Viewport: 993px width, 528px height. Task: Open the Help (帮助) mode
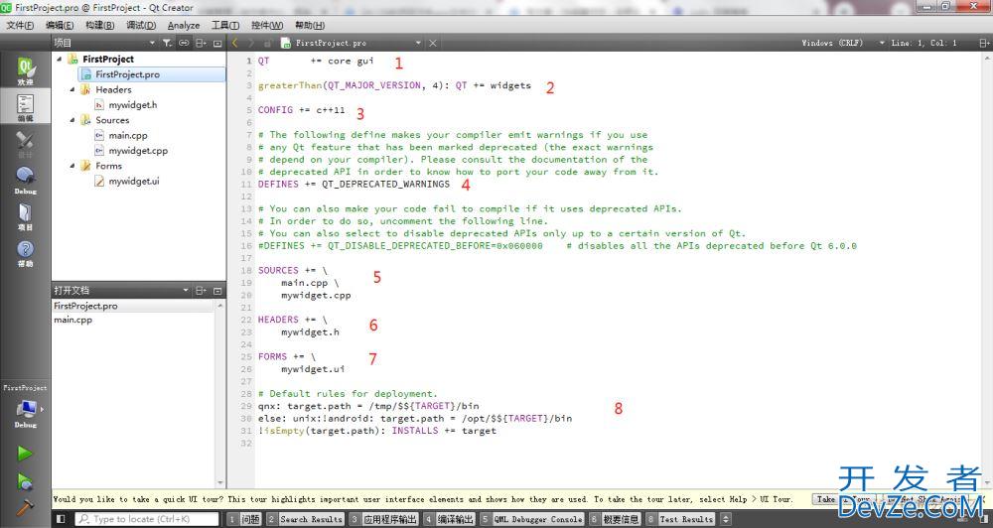[26, 253]
